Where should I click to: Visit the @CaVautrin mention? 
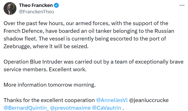(x=107, y=108)
